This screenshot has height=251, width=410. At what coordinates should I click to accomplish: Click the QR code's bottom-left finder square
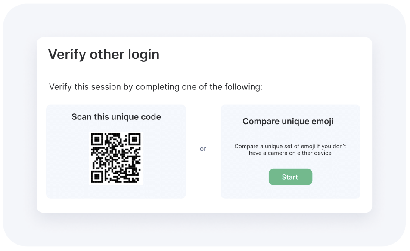[97, 177]
